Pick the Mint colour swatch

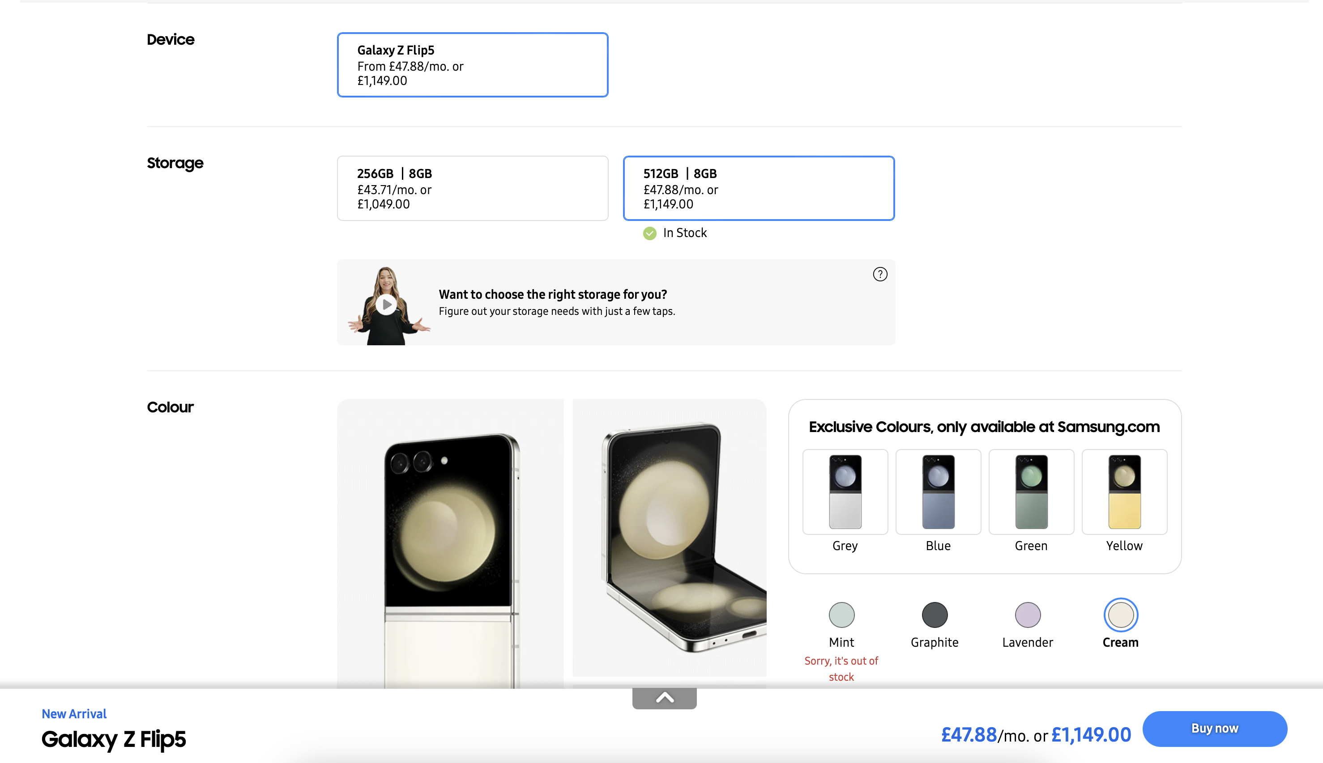pos(841,615)
